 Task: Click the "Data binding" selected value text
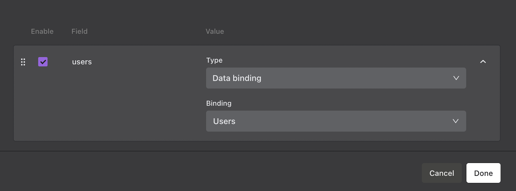(x=237, y=78)
